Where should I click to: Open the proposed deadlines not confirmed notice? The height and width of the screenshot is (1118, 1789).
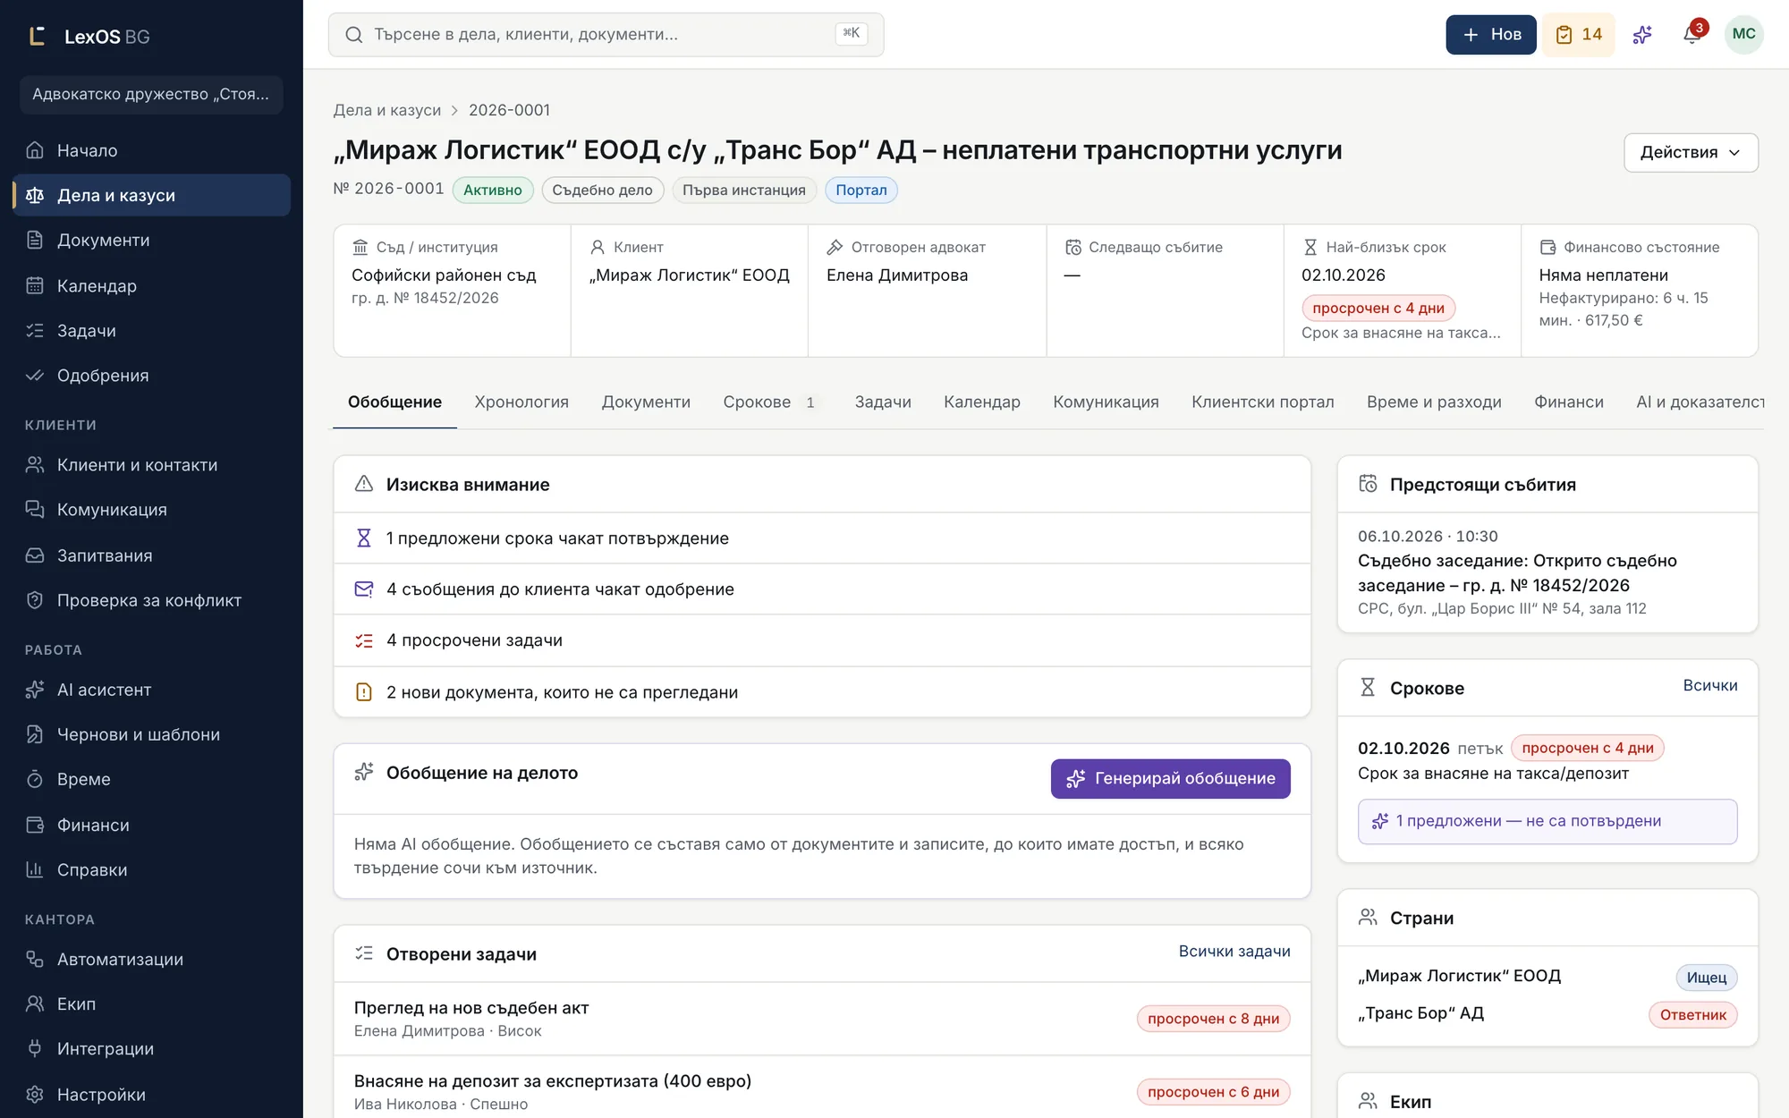1547,821
